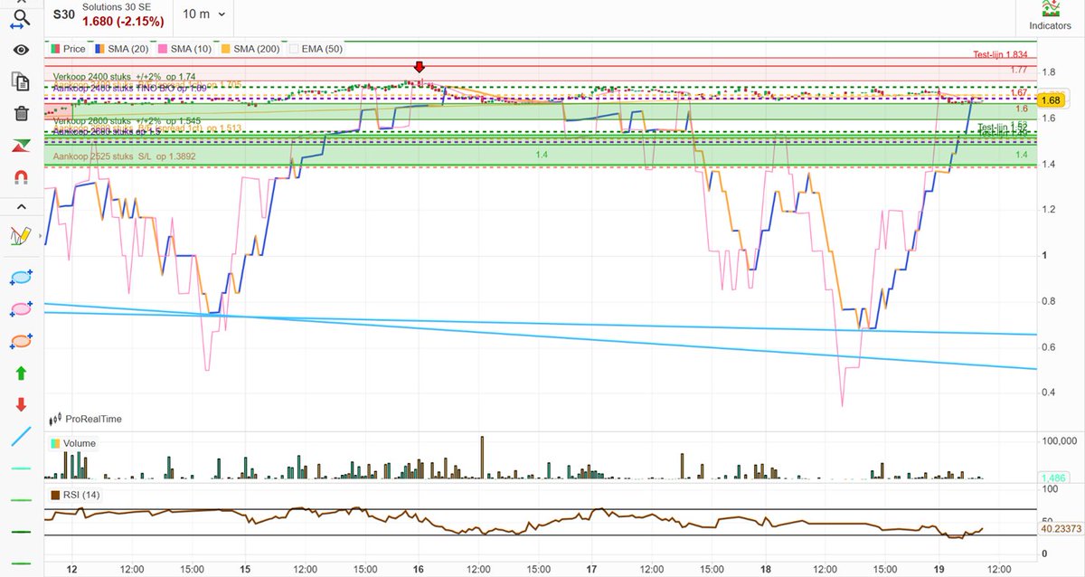This screenshot has height=577, width=1085.
Task: Click the S30 ticker symbol
Action: (x=64, y=14)
